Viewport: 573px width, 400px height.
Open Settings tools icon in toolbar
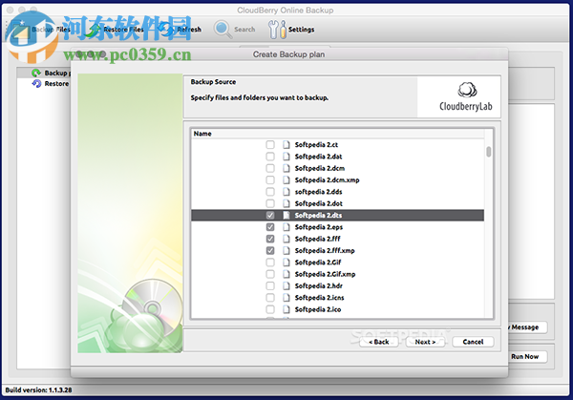tap(277, 30)
